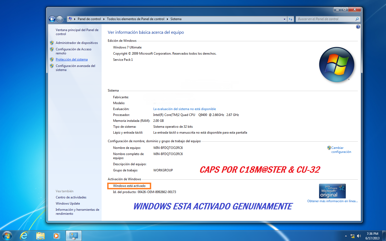Viewport: 386px width, 241px height.
Task: Select 'Windows 7 Ultimate' edition text
Action: click(127, 47)
